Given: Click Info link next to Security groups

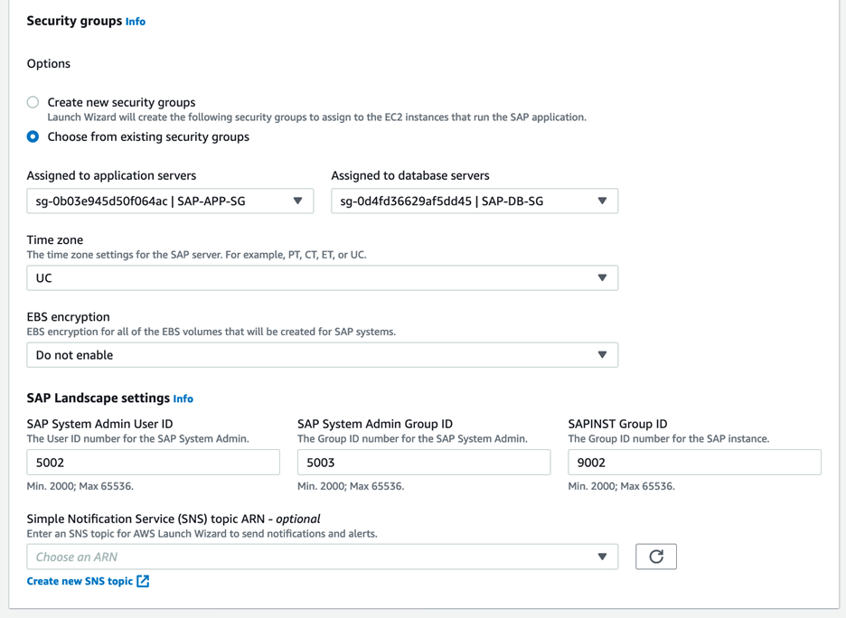Looking at the screenshot, I should point(136,22).
